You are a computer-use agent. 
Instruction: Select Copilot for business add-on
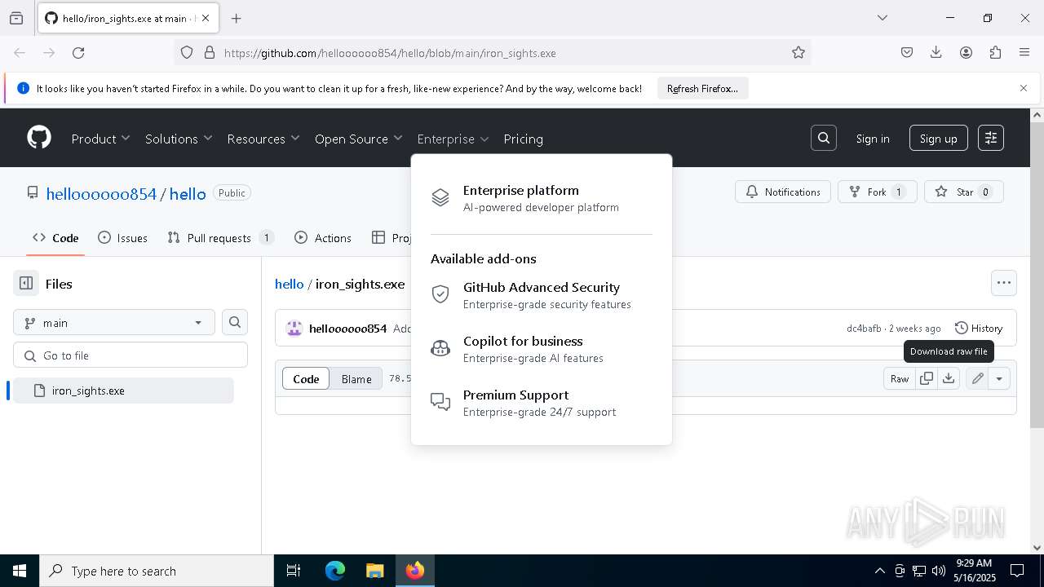542,349
